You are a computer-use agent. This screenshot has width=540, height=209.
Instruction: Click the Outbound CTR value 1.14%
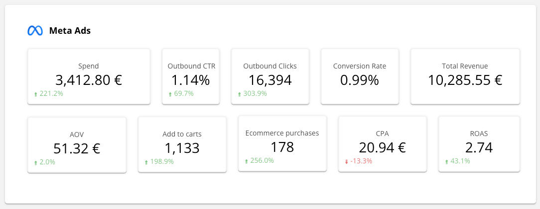click(x=191, y=79)
